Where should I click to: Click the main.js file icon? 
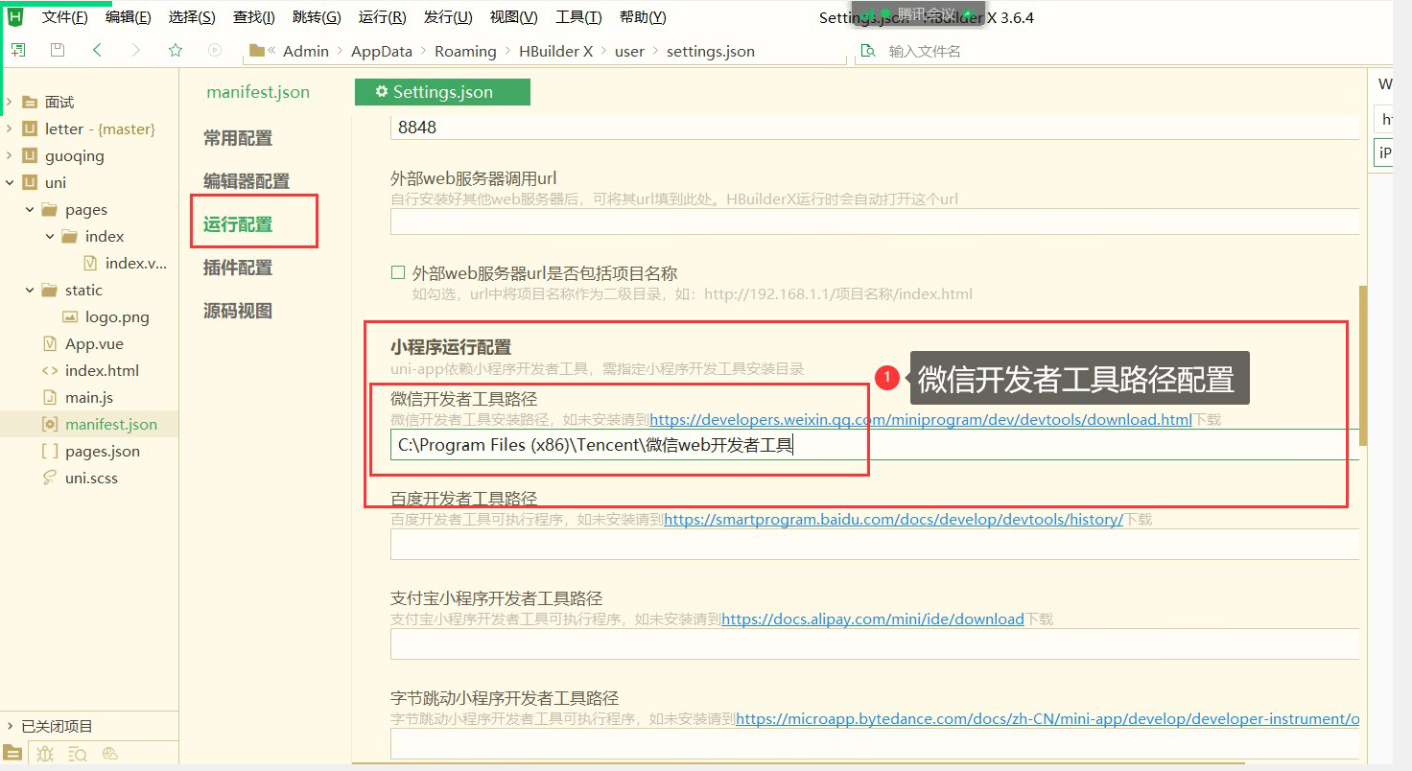coord(50,397)
